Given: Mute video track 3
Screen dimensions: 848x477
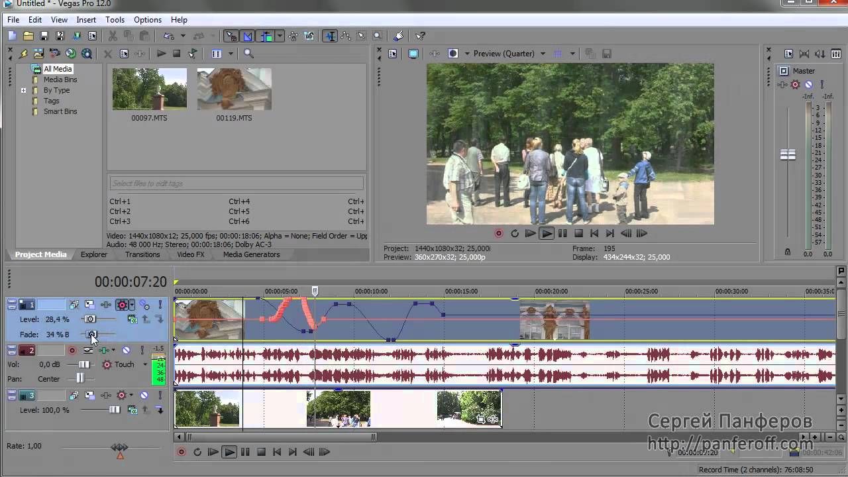Looking at the screenshot, I should 144,396.
